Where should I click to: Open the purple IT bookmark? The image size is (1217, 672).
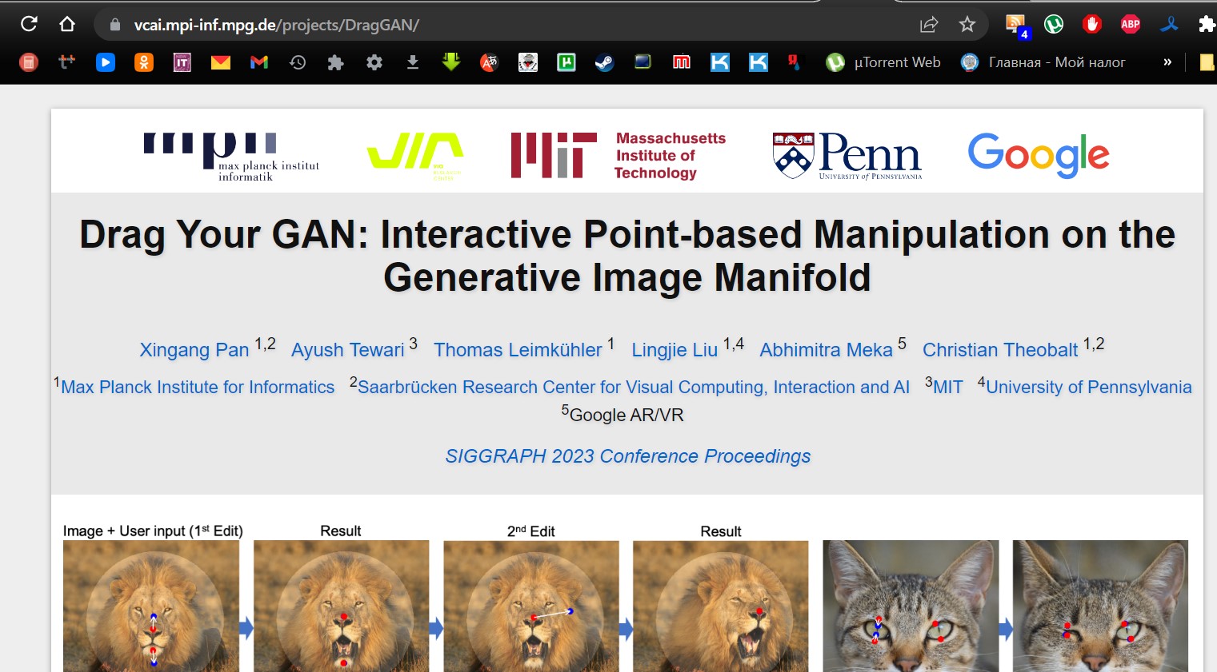(182, 62)
